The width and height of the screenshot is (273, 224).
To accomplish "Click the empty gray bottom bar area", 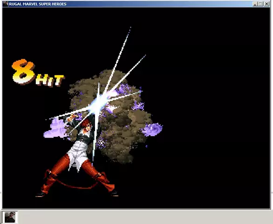I will tap(144, 217).
